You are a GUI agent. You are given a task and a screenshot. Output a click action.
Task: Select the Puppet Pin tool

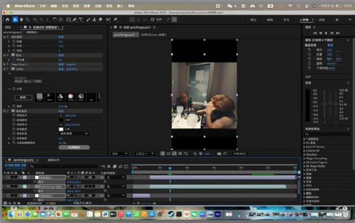[115, 20]
